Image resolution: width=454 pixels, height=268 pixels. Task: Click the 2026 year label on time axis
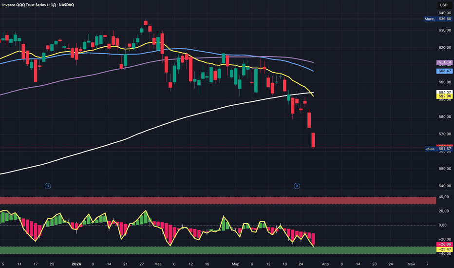(x=77, y=263)
